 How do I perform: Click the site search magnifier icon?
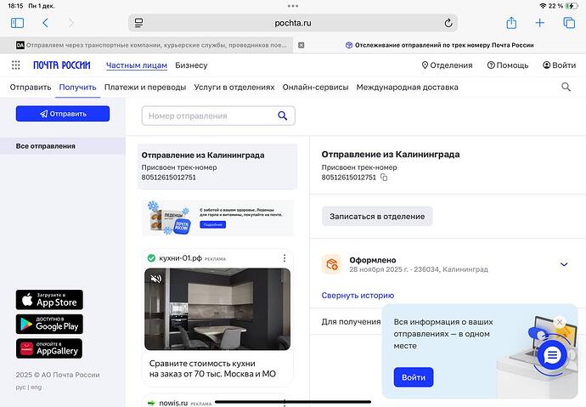(x=566, y=87)
